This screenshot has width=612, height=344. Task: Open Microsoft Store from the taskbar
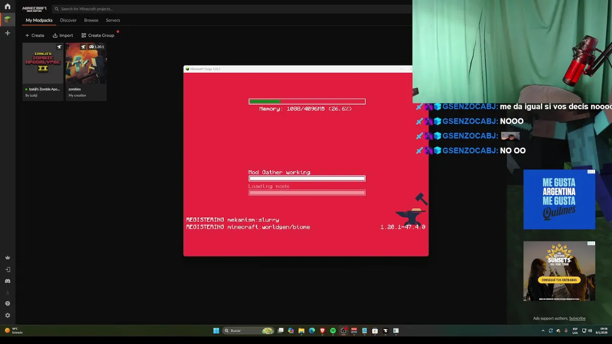(x=375, y=331)
